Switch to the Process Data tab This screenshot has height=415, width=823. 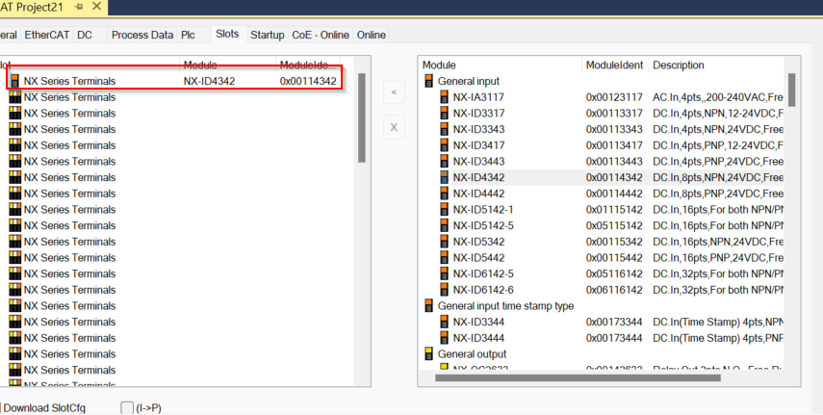tap(142, 35)
